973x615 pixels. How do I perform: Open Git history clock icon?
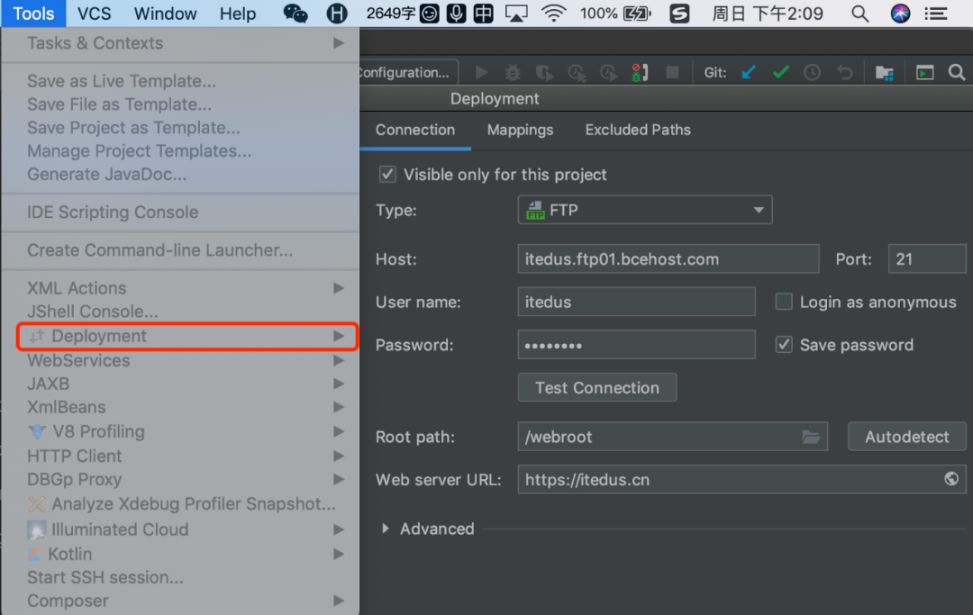tap(812, 73)
